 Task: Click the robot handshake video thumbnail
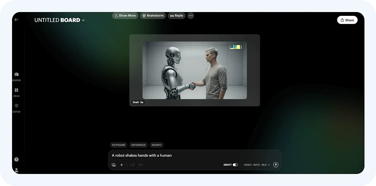[x=195, y=70]
